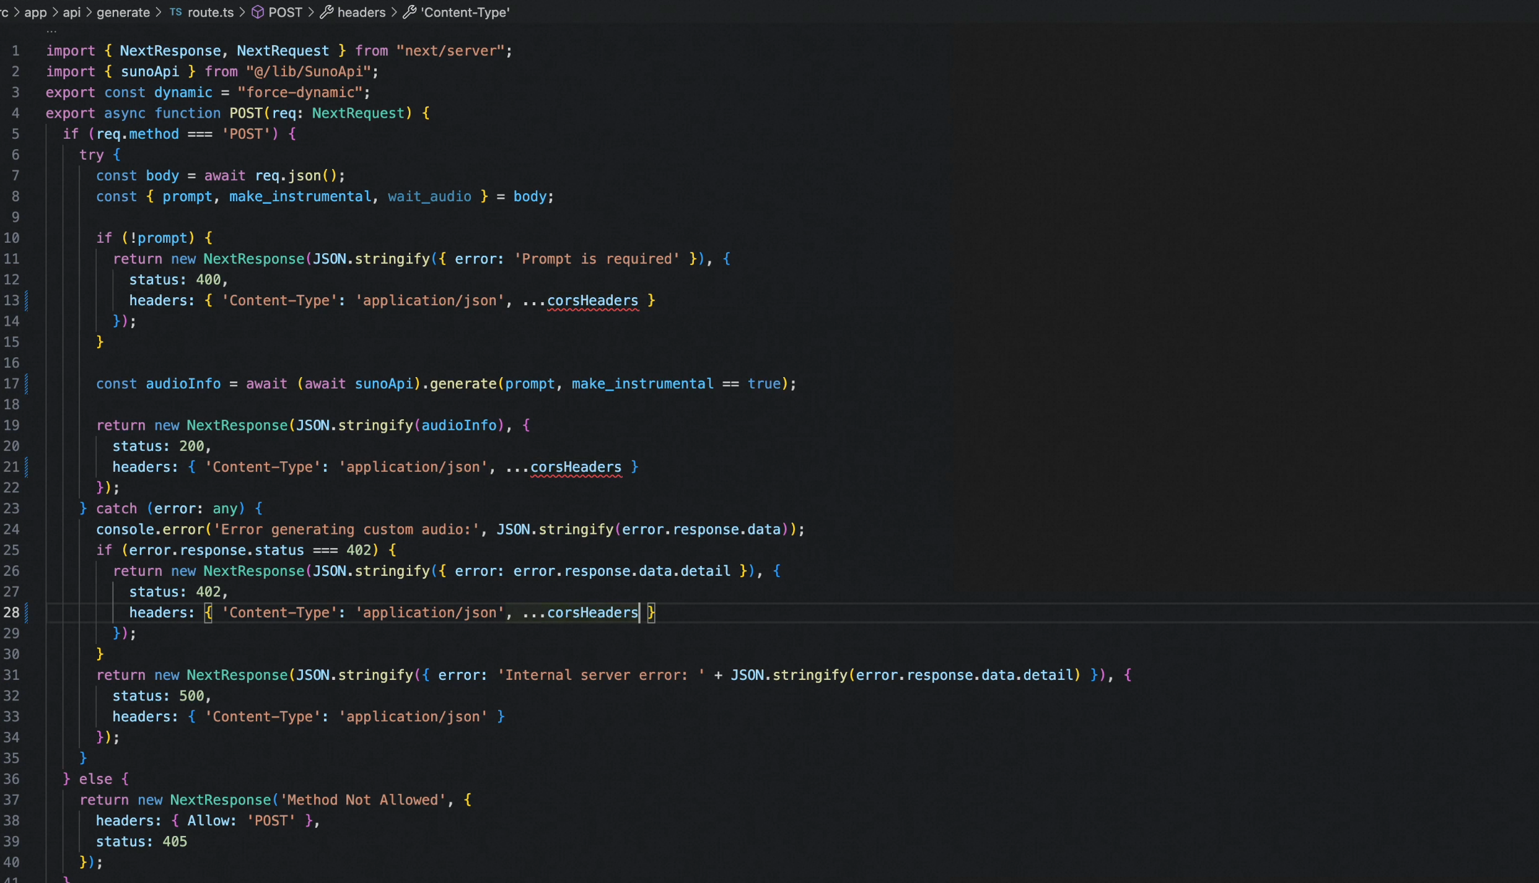Open the 'app' breadcrumb folder dropdown

coord(35,12)
